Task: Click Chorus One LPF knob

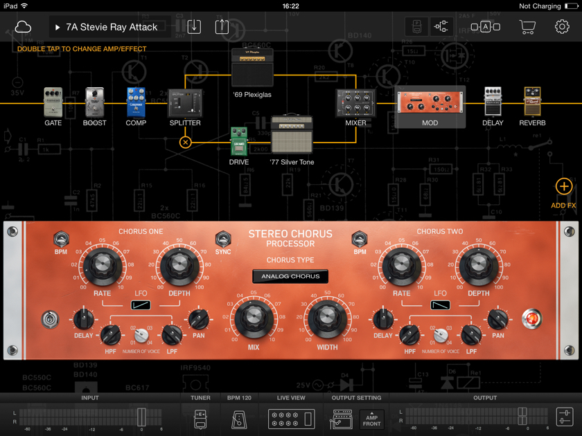Action: point(172,334)
